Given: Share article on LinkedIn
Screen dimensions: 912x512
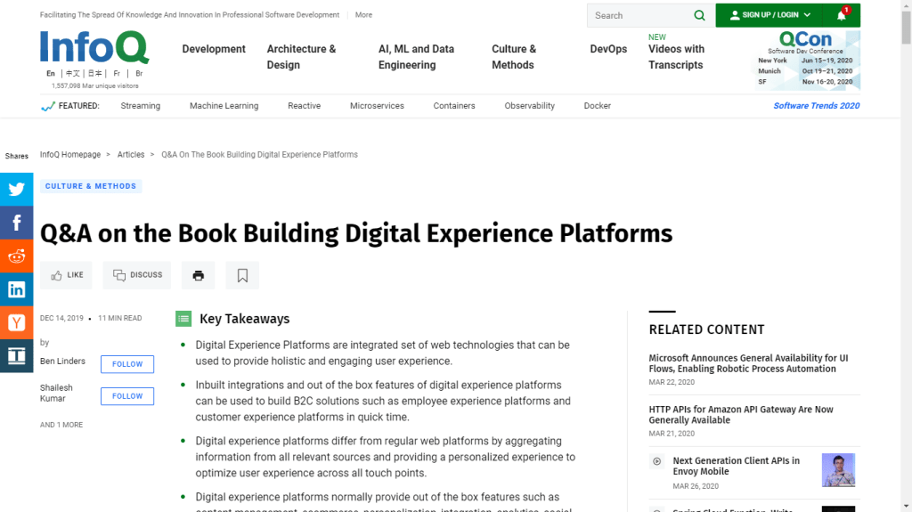Looking at the screenshot, I should pyautogui.click(x=16, y=289).
